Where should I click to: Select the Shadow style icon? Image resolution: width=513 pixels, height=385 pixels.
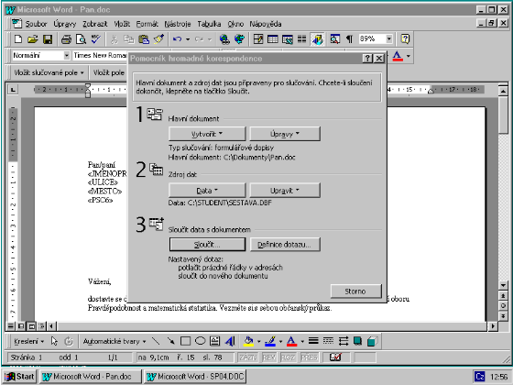click(357, 341)
